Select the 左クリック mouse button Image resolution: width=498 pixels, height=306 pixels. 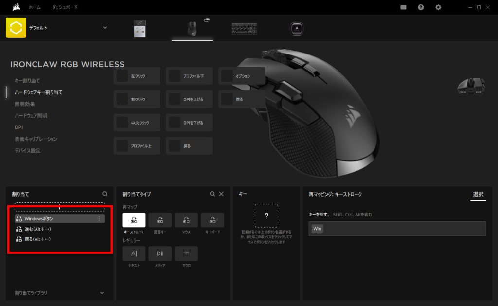[x=137, y=76]
